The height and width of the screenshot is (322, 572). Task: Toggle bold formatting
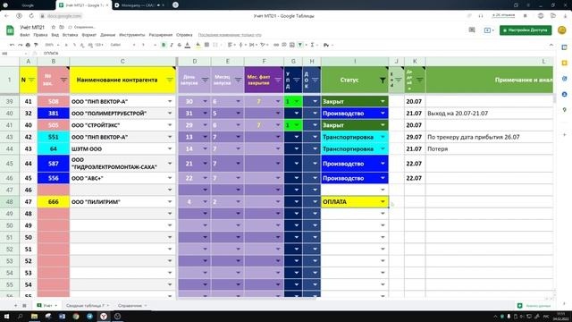point(164,45)
